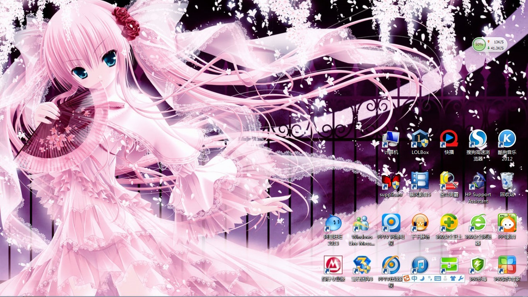Open HP Support Assistant shortcut
This screenshot has width=528, height=297.
(x=478, y=188)
